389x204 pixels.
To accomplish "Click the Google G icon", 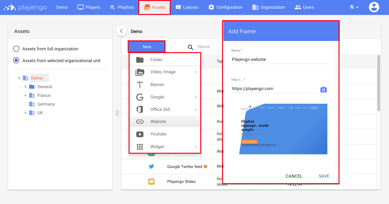I will (140, 97).
